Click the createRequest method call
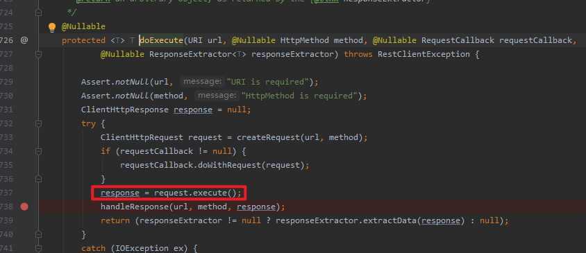Viewport: 586px width, 253px height. (x=268, y=137)
